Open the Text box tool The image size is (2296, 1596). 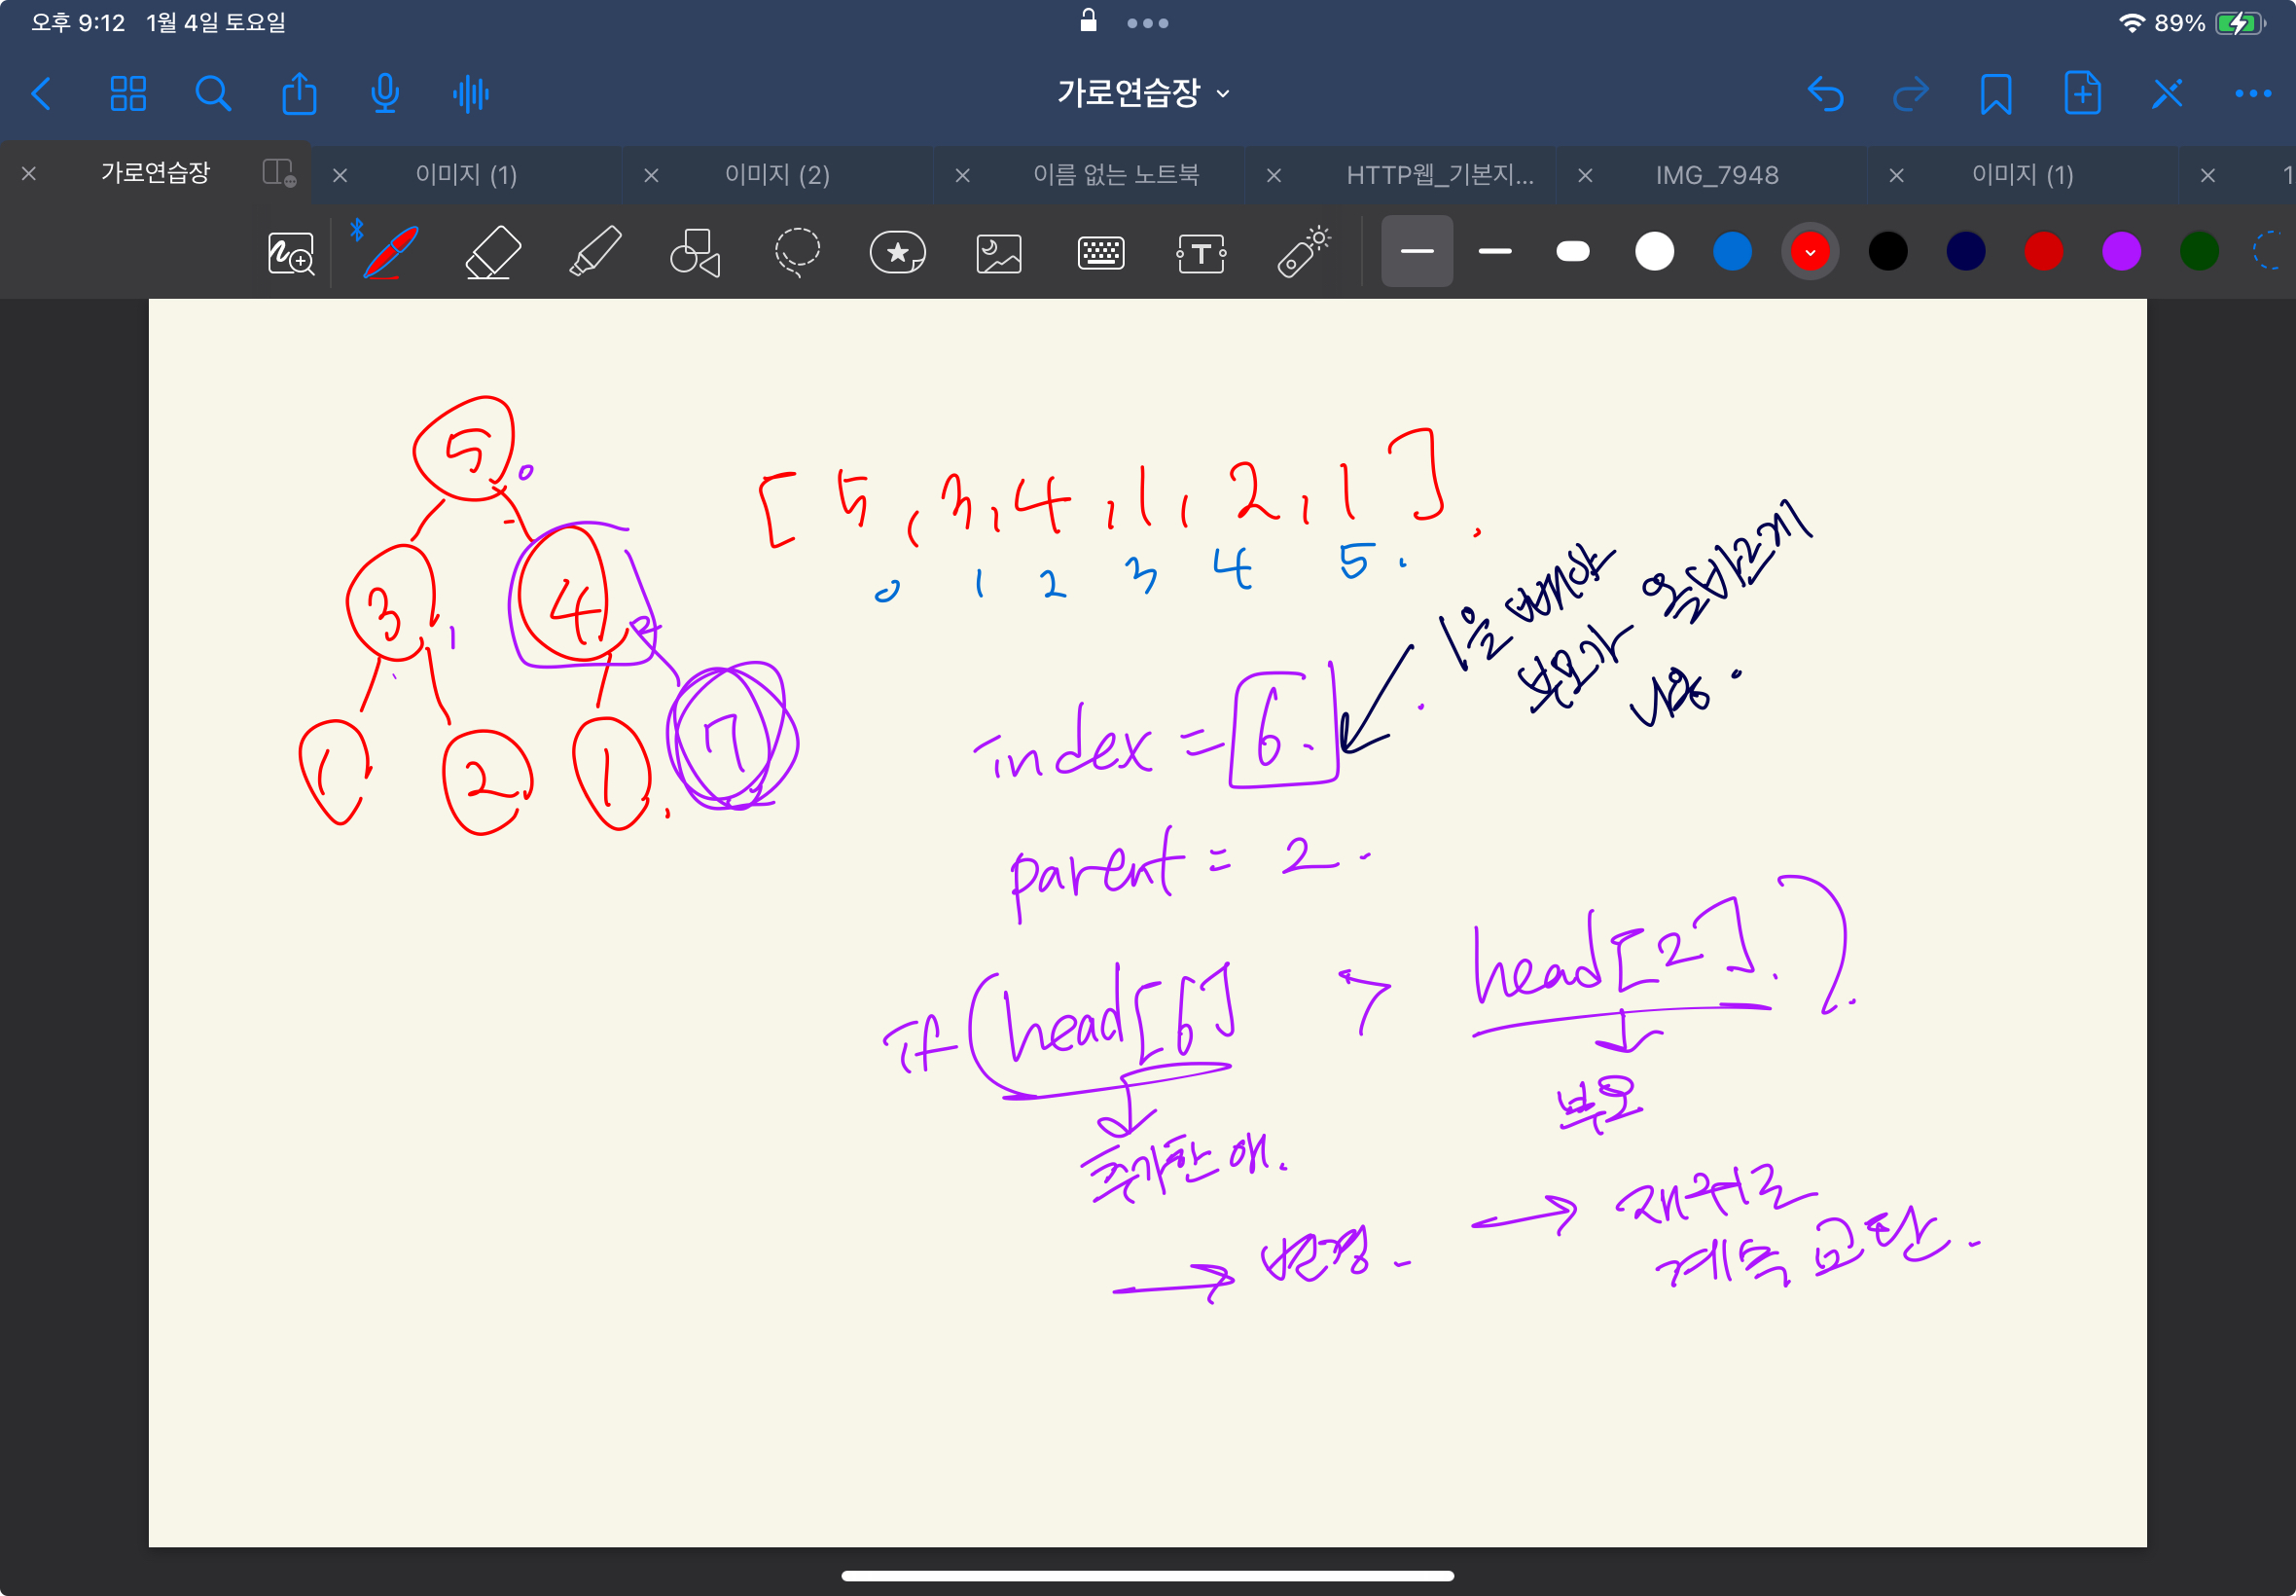click(1201, 253)
